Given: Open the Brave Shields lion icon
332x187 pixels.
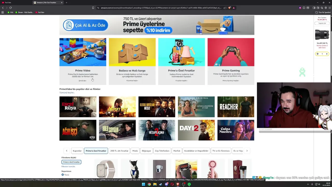Looking at the screenshot, I should pyautogui.click(x=229, y=8).
